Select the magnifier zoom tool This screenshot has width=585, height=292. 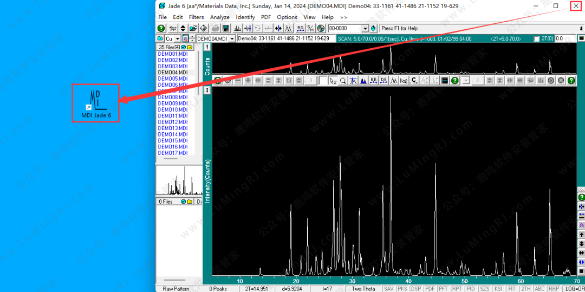click(343, 81)
